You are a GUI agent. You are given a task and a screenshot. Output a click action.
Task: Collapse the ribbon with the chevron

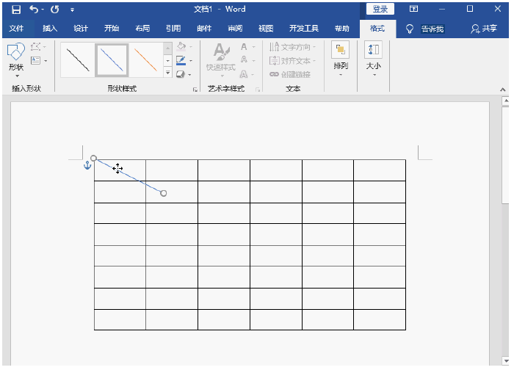pyautogui.click(x=503, y=89)
